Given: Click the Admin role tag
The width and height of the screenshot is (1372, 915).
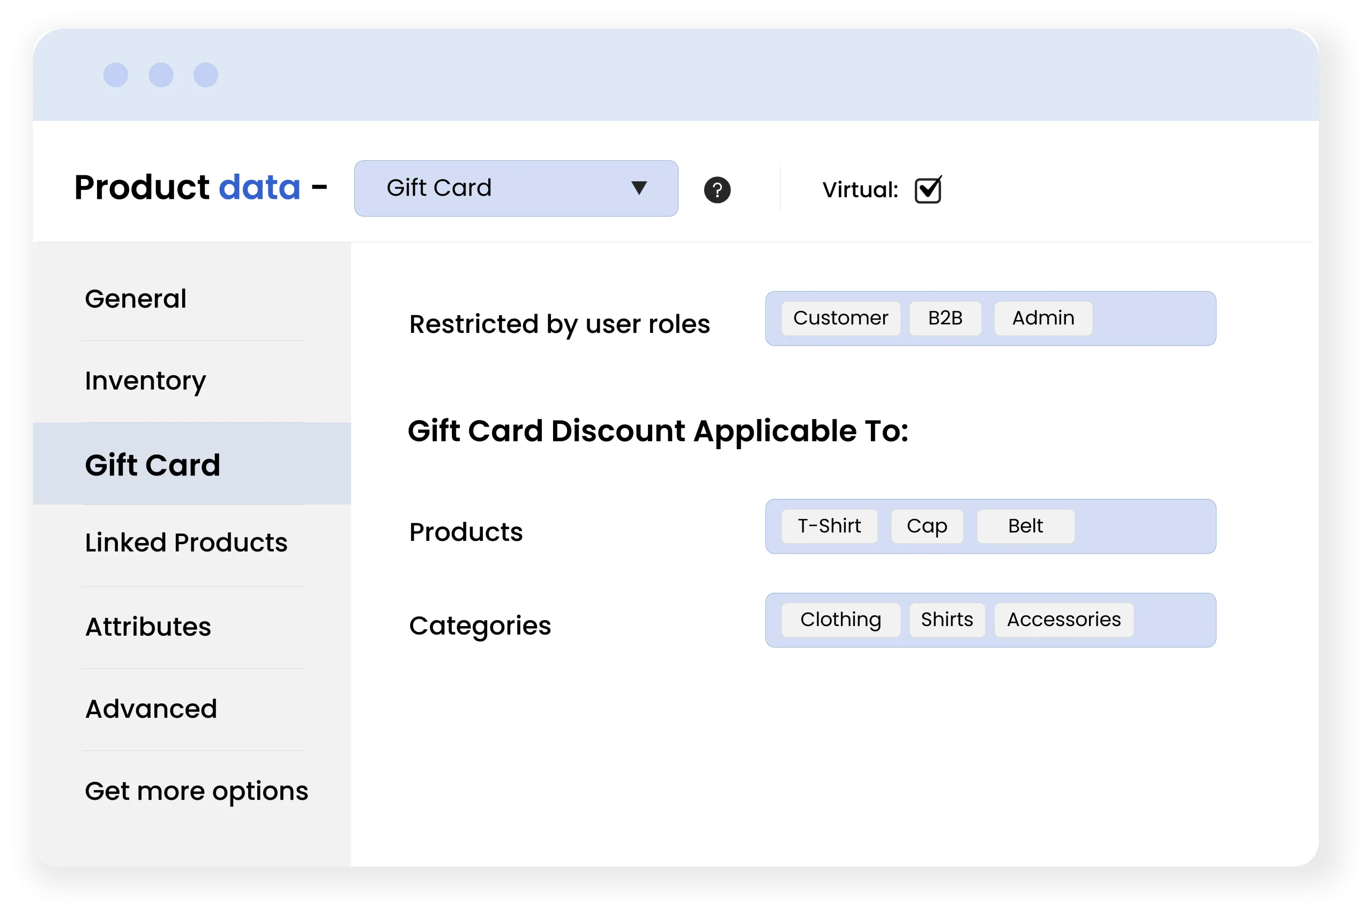Looking at the screenshot, I should pos(1043,318).
